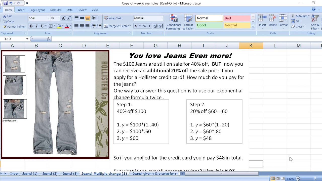Open the Insert ribbon tab
The height and width of the screenshot is (181, 322).
tap(21, 10)
